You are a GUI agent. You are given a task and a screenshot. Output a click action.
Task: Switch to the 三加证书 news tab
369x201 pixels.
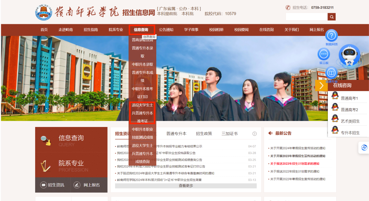coord(229,134)
